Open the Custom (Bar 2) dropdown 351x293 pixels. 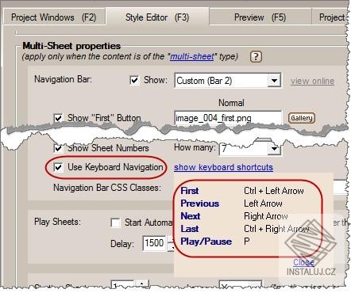click(228, 81)
